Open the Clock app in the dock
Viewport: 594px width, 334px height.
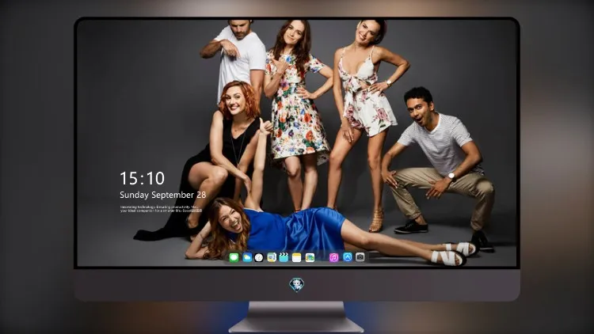[x=259, y=258]
